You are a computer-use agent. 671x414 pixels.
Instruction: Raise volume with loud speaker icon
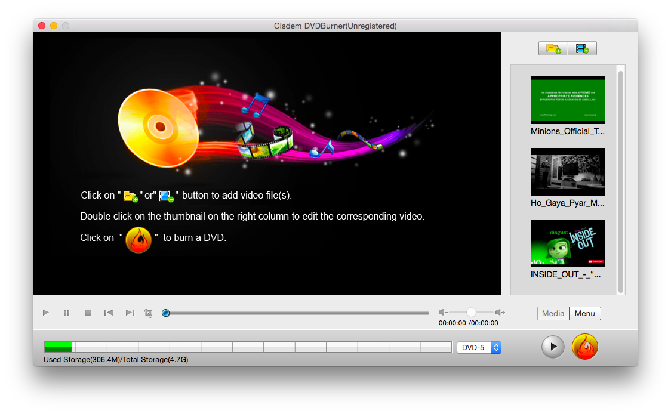click(x=500, y=313)
